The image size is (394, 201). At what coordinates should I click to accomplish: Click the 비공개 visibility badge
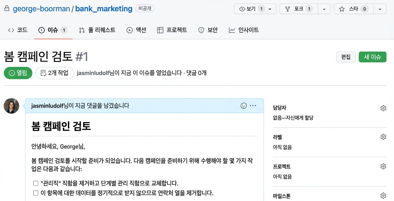click(x=145, y=9)
